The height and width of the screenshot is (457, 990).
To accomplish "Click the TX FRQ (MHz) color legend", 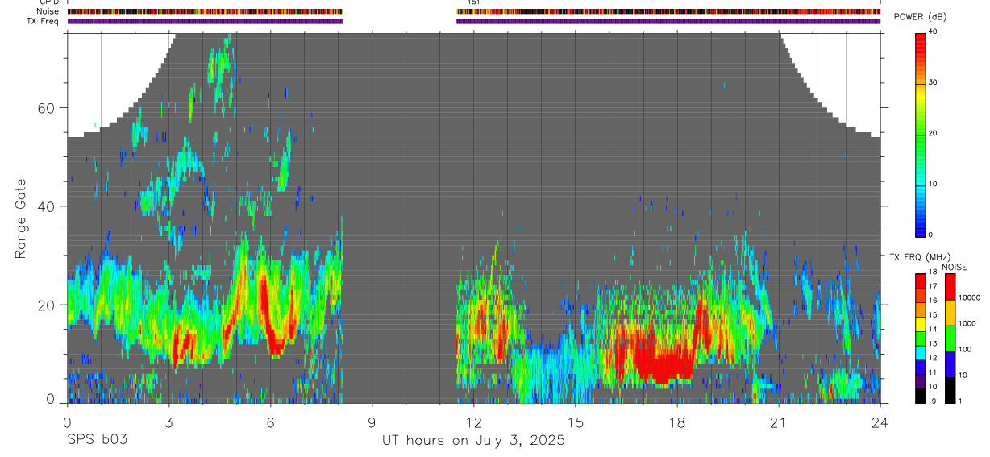I will 920,339.
